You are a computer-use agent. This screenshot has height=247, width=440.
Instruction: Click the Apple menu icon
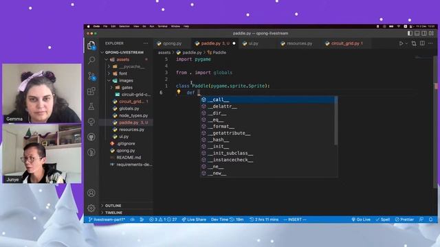(88, 26)
